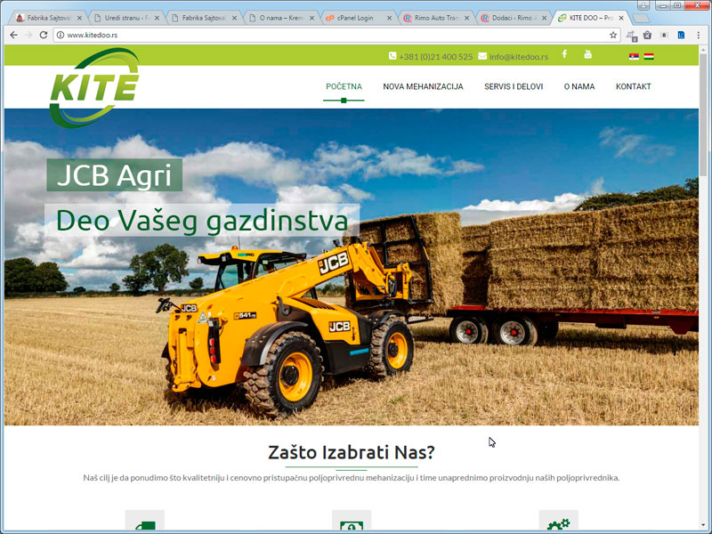Open the O Nama menu item
Image resolution: width=712 pixels, height=534 pixels.
579,86
